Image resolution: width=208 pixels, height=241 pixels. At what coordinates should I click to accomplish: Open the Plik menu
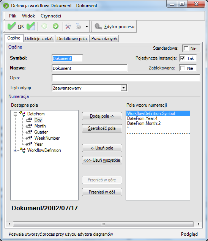[13, 16]
